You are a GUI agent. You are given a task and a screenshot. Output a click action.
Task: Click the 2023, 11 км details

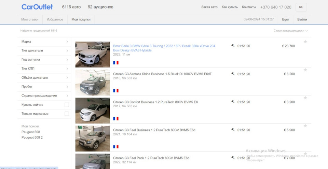click(x=122, y=55)
